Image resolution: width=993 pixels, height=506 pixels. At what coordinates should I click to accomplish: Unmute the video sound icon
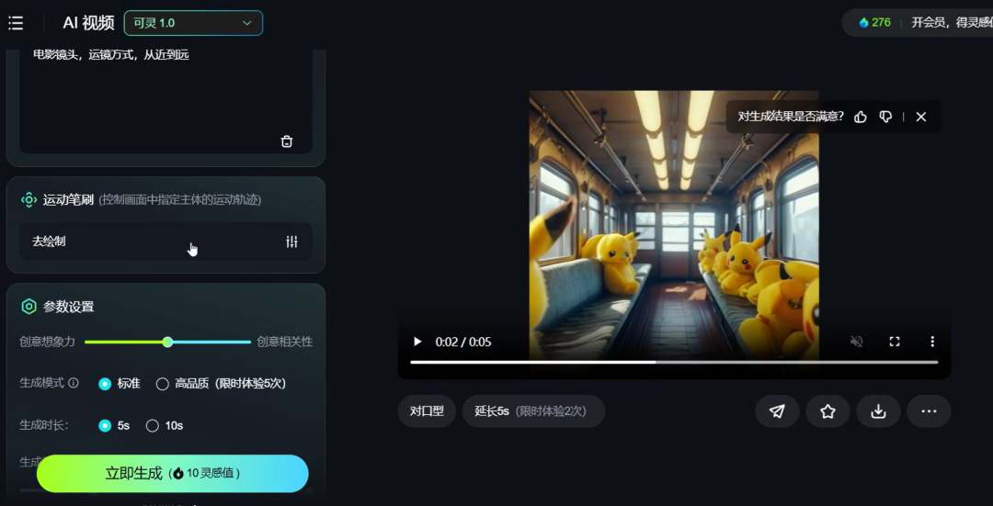[x=856, y=342]
